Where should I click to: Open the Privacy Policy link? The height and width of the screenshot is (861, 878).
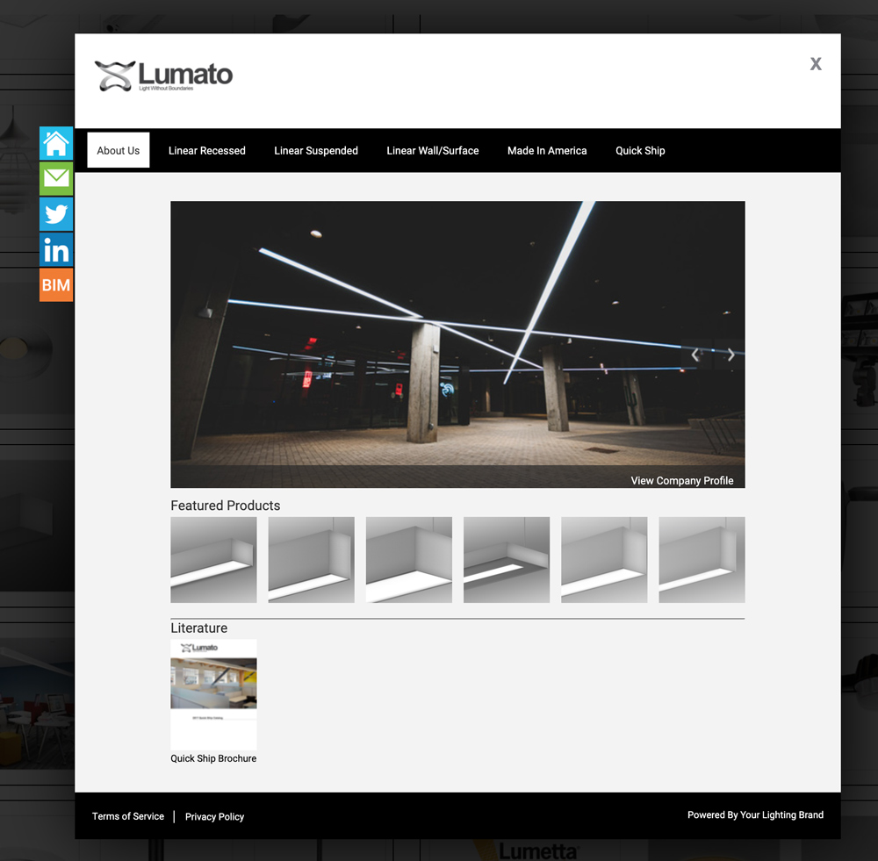pos(214,816)
